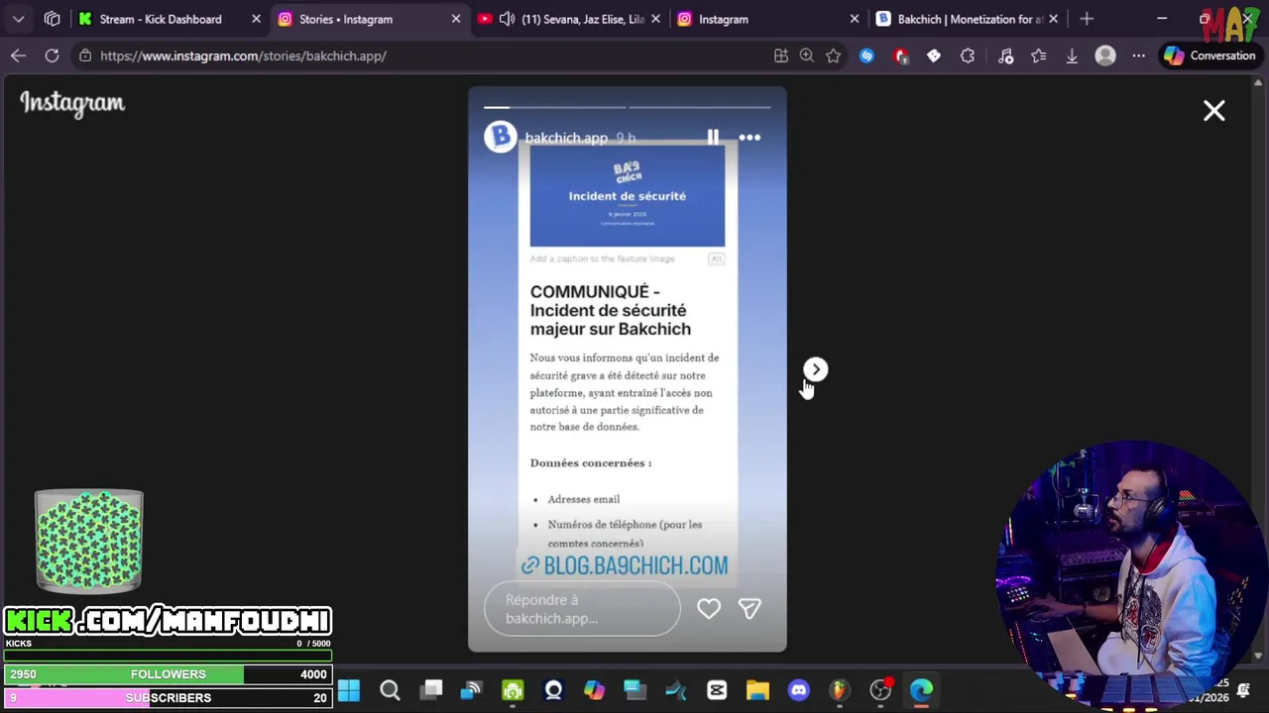Close the story viewer with X
The width and height of the screenshot is (1269, 713).
tap(1214, 111)
